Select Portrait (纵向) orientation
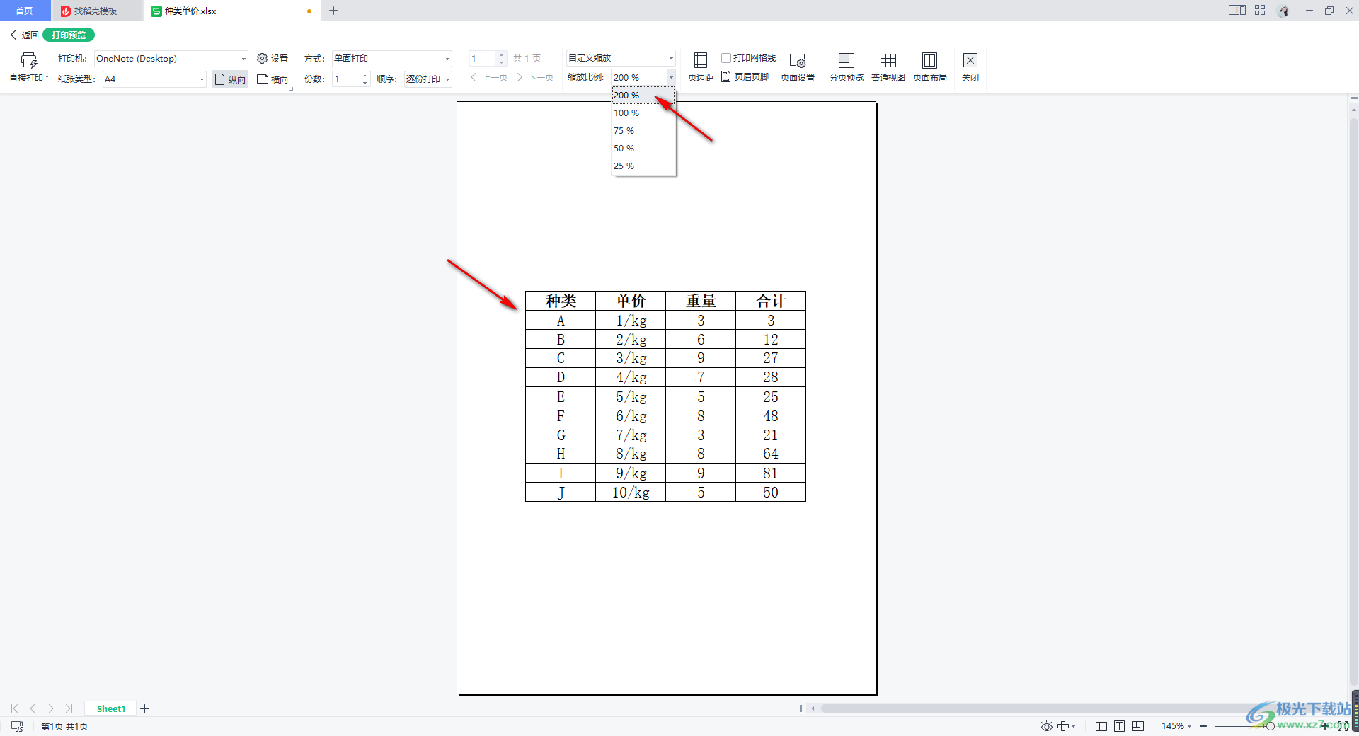Screen dimensions: 1359x736 230,79
